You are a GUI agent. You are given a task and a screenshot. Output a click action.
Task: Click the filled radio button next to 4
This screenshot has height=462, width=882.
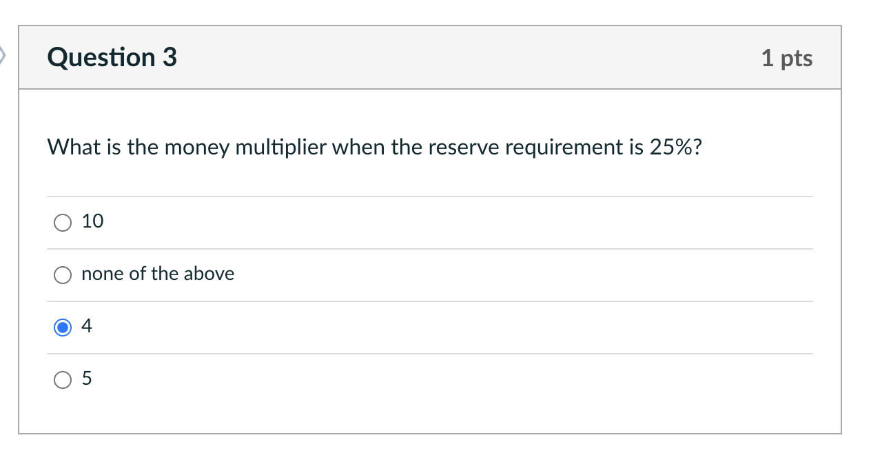coord(62,327)
